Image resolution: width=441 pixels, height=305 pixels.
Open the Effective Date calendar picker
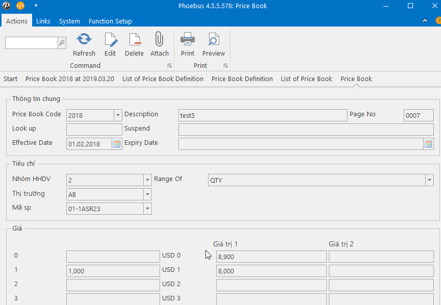coord(117,144)
